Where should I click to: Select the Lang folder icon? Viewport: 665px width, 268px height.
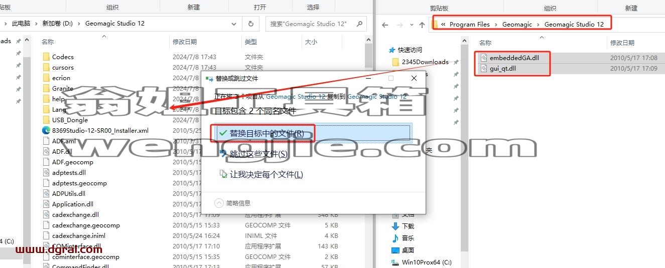[x=46, y=109]
